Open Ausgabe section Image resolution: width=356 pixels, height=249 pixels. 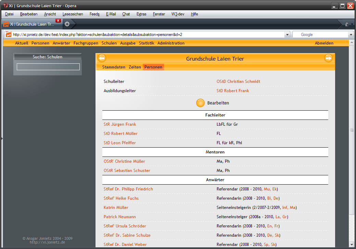click(128, 43)
